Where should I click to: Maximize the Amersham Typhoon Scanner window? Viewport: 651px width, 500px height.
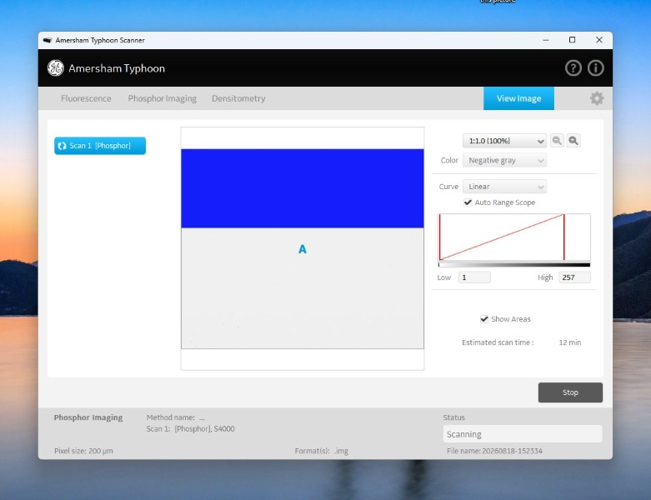click(x=572, y=40)
